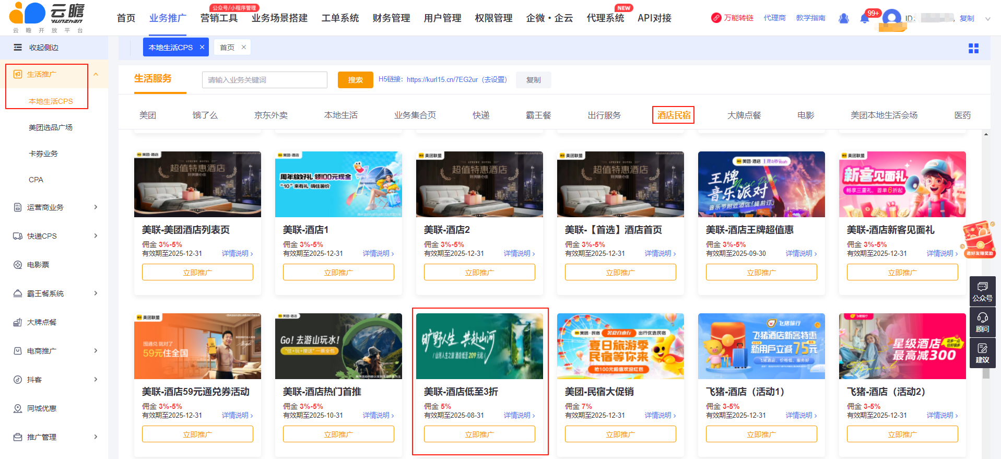Open 营销工具 in the top menu
Image resolution: width=1001 pixels, height=459 pixels.
pos(219,18)
